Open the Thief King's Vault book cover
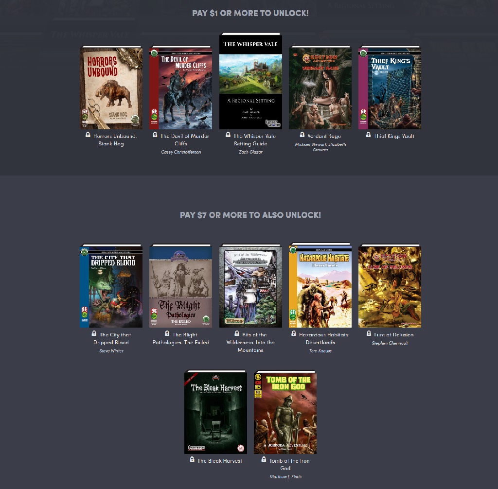This screenshot has width=498, height=489. [390, 87]
